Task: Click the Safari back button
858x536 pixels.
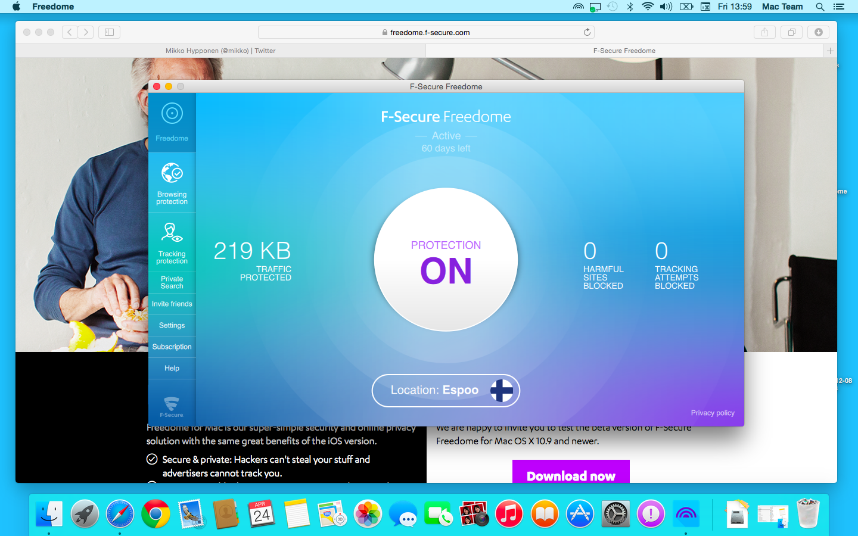Action: 70,32
